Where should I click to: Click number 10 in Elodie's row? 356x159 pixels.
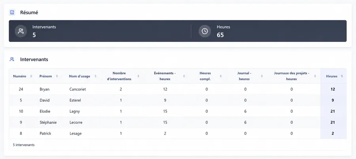(21, 111)
